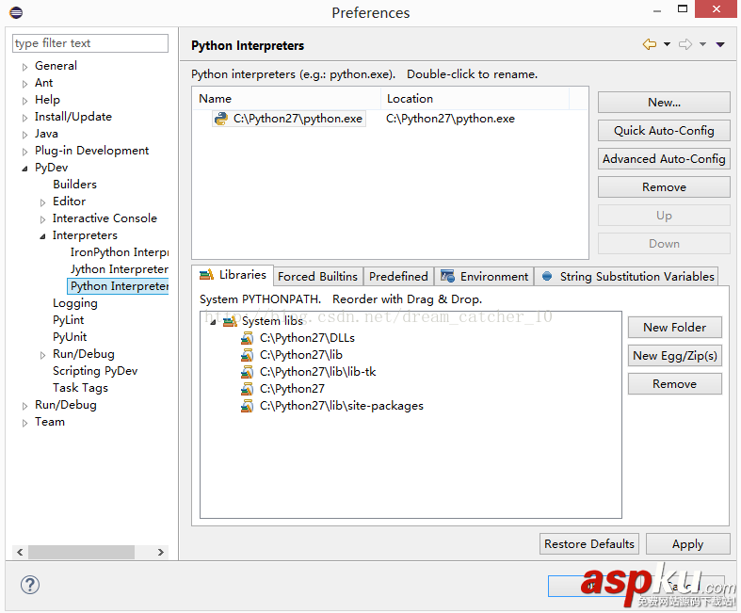This screenshot has height=613, width=741.
Task: Click the String Substitution Variables tab icon
Action: [547, 276]
